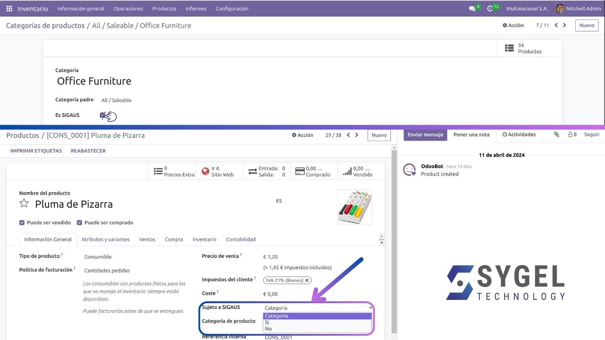Select Sí option in SIGAUS dropdown

tap(318, 323)
